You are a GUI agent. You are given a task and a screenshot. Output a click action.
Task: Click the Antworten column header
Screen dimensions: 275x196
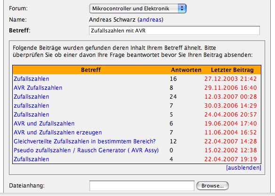pos(186,70)
